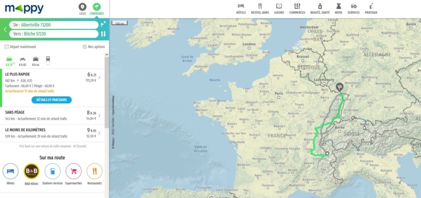Open the Restos, Bars category icon
The width and height of the screenshot is (421, 198).
click(x=260, y=8)
